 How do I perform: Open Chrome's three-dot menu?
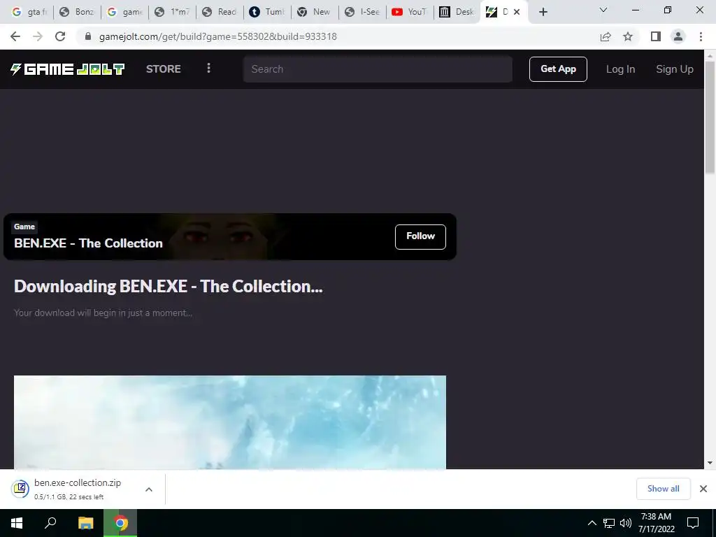(701, 36)
